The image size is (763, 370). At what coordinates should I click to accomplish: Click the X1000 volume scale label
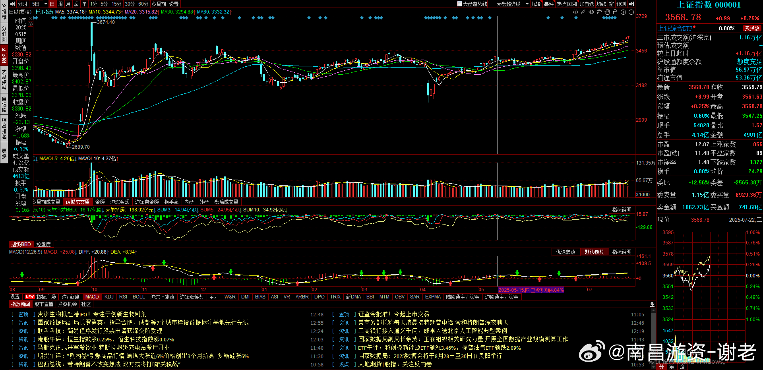click(x=643, y=195)
